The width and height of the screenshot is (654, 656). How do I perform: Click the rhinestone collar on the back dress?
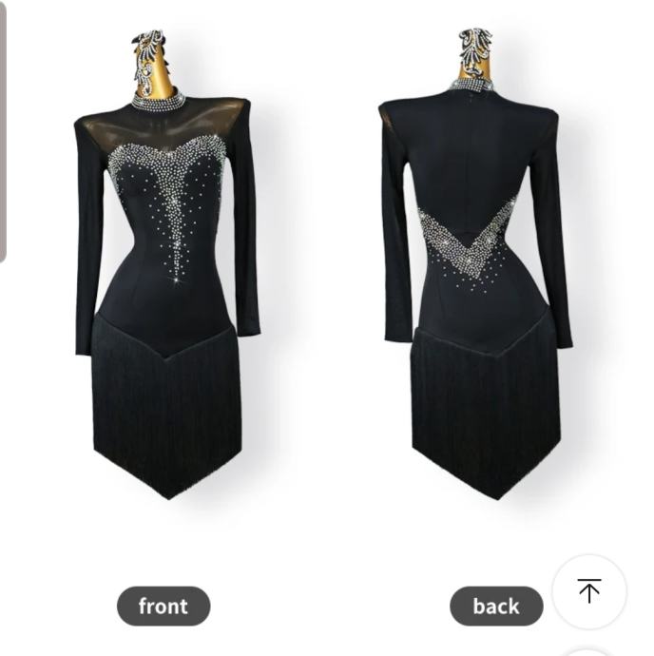point(471,87)
